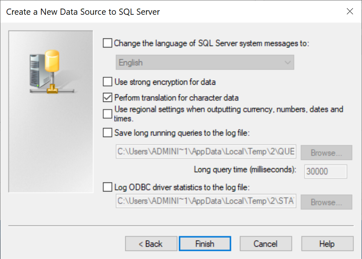The image size is (362, 259).
Task: Check Log ODBC driver statistics option
Action: 107,187
